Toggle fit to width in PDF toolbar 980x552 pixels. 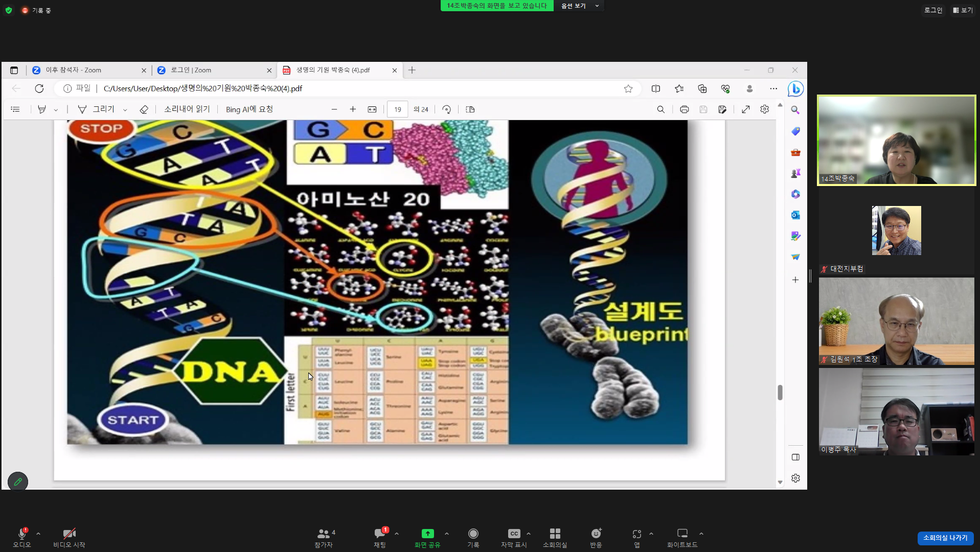coord(372,109)
